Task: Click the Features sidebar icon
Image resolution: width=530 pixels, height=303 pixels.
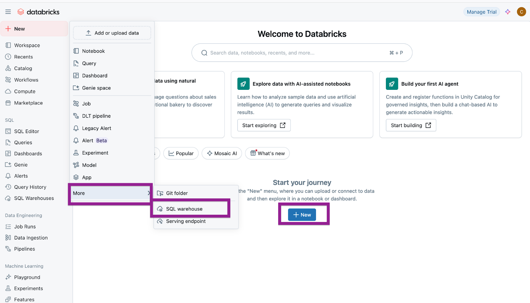Action: coord(8,300)
